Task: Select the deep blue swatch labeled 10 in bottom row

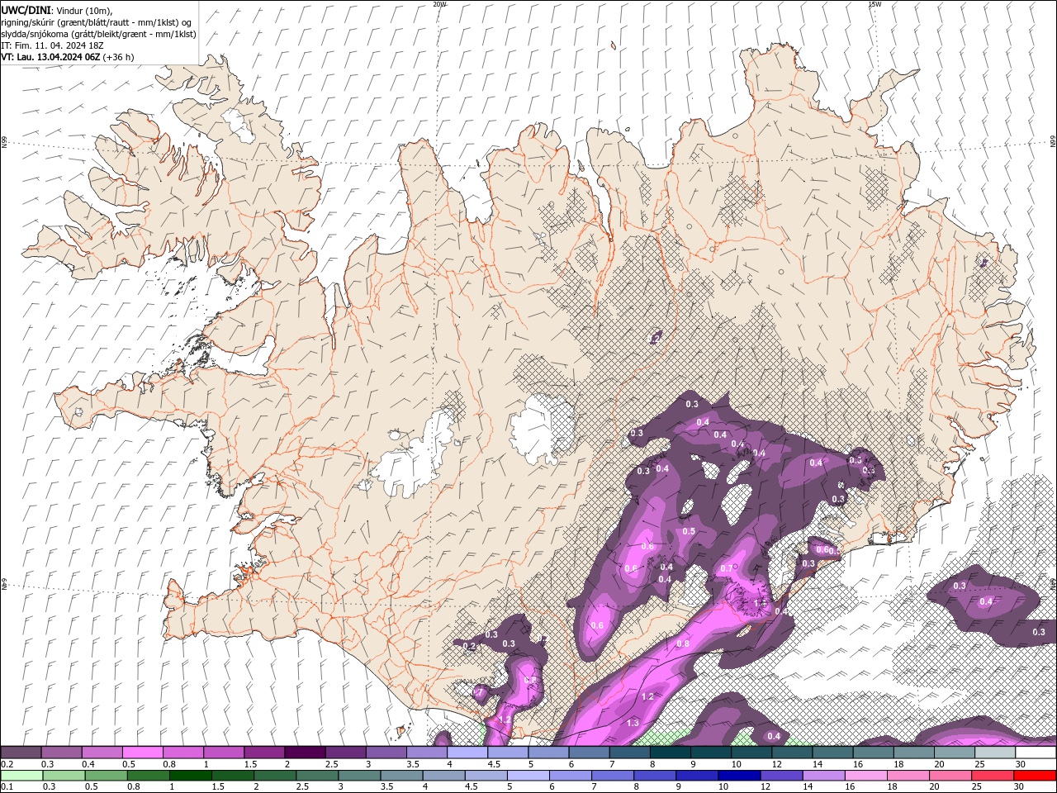Action: click(739, 776)
